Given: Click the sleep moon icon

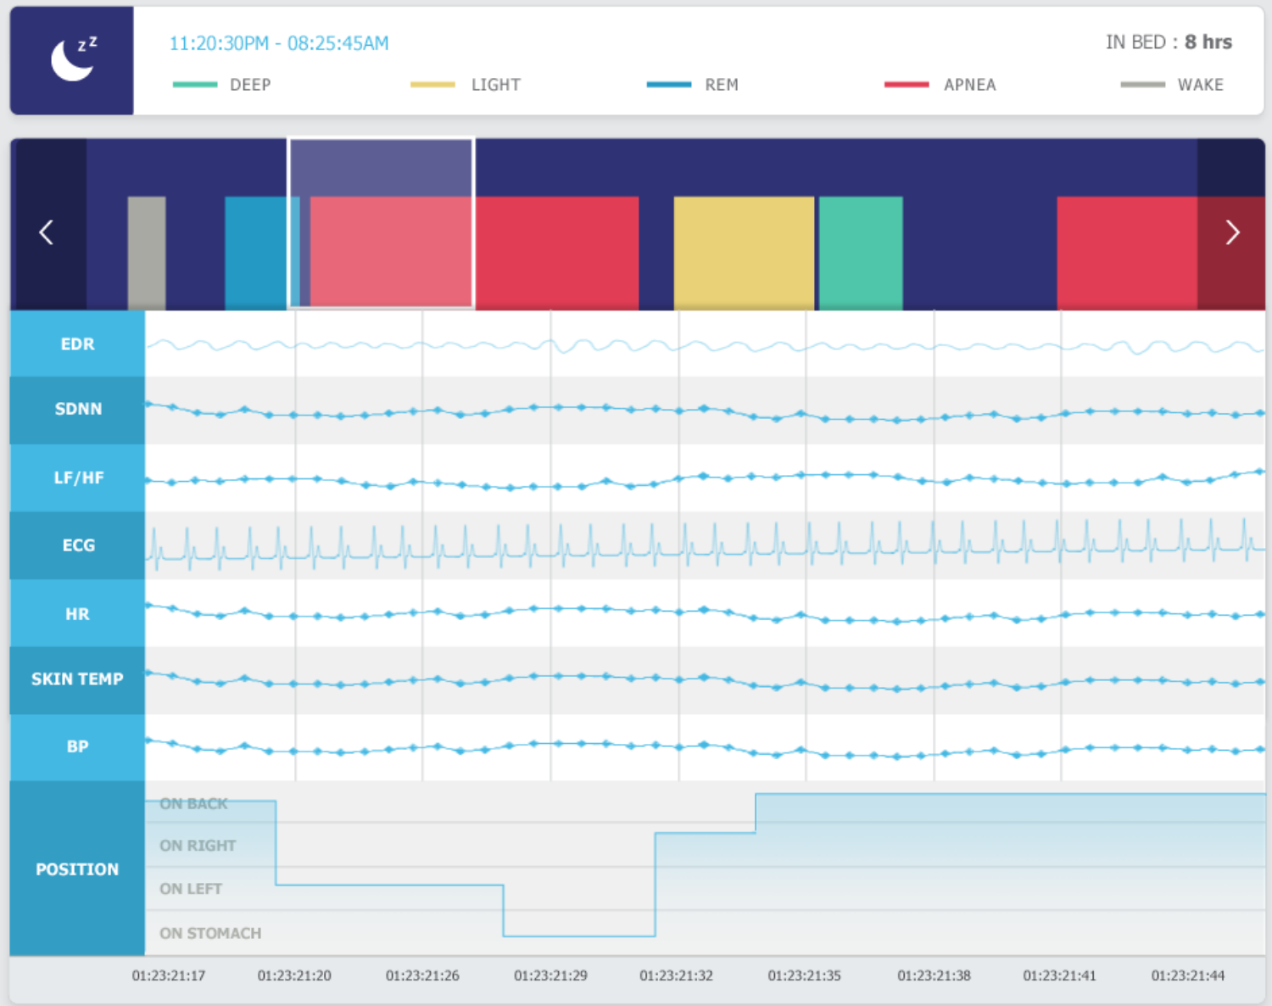Looking at the screenshot, I should coord(74,59).
